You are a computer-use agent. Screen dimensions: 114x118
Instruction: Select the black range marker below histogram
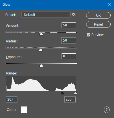[62, 93]
